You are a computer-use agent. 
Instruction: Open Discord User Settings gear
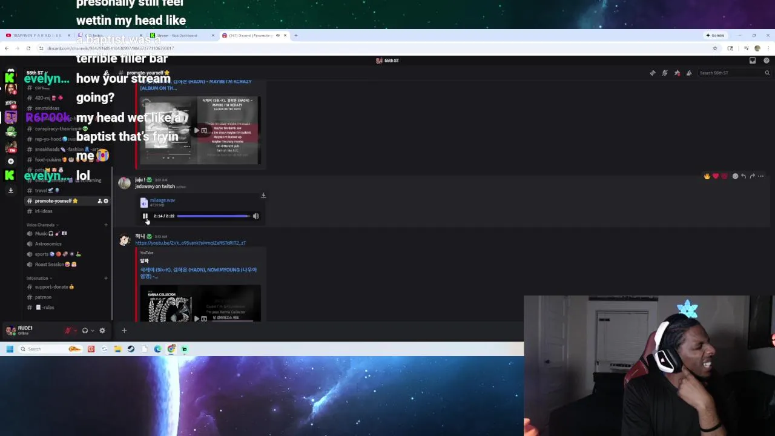tap(102, 331)
